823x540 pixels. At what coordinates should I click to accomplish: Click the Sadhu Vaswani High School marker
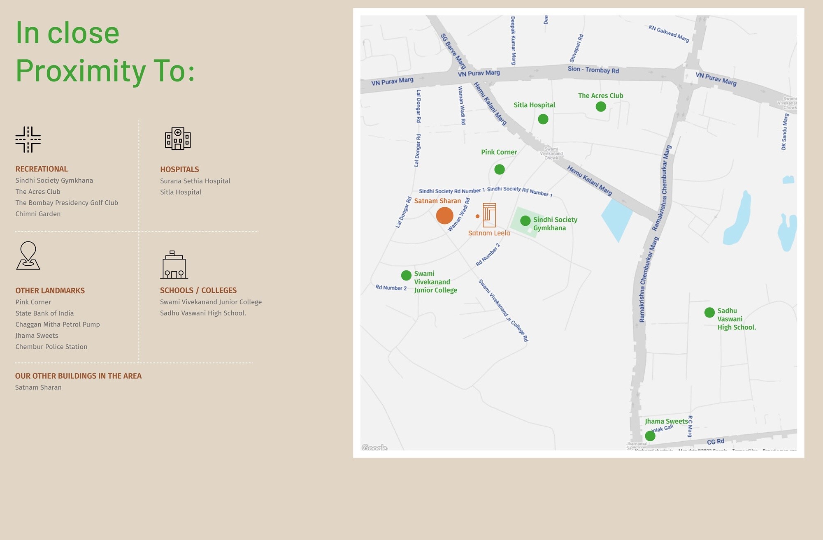709,313
